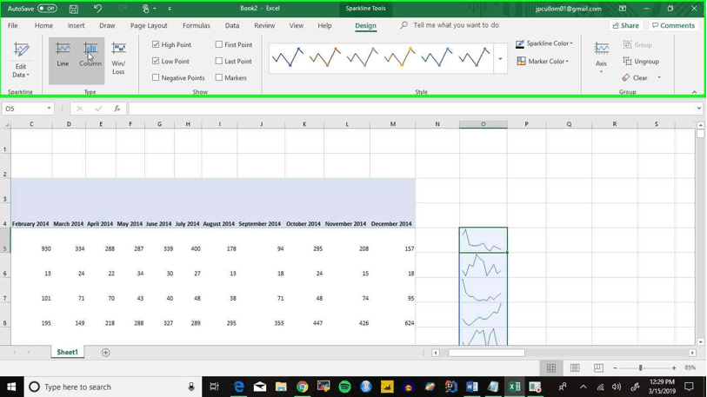Switch to Formulas tab
Image resolution: width=707 pixels, height=397 pixels.
click(197, 26)
